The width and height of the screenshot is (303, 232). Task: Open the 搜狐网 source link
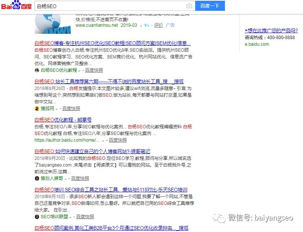47,109
